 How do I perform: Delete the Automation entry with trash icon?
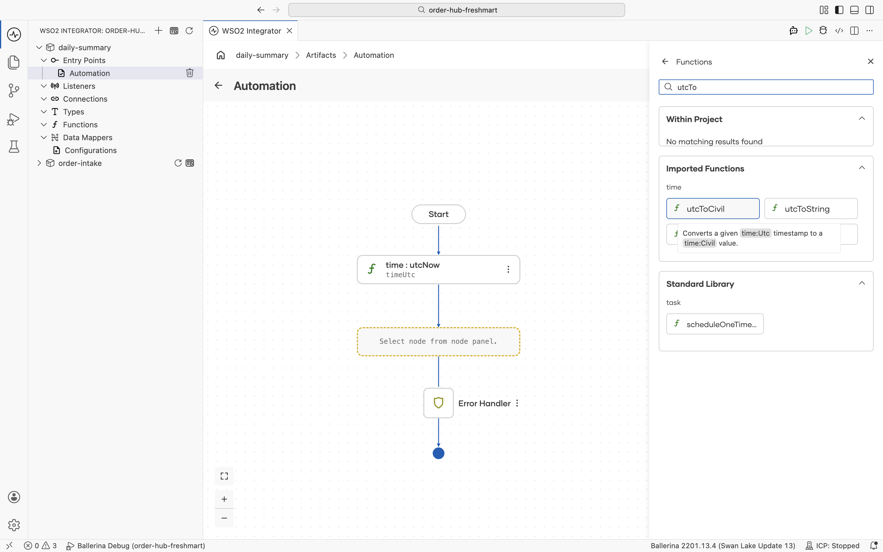coord(190,73)
